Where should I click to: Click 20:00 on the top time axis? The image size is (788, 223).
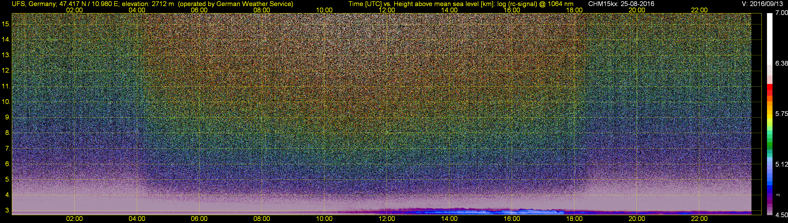pos(637,10)
